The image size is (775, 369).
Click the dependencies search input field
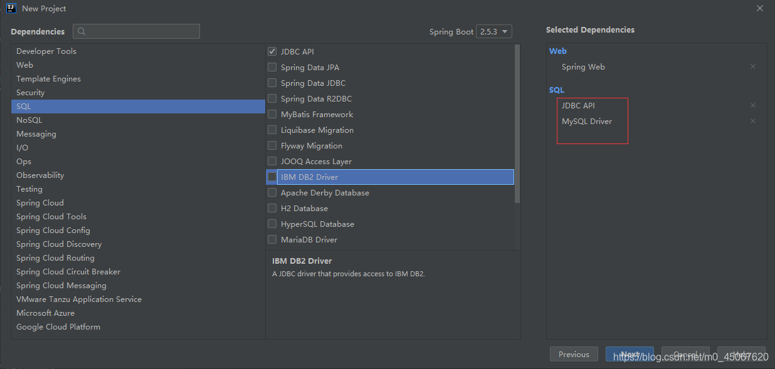(x=136, y=31)
